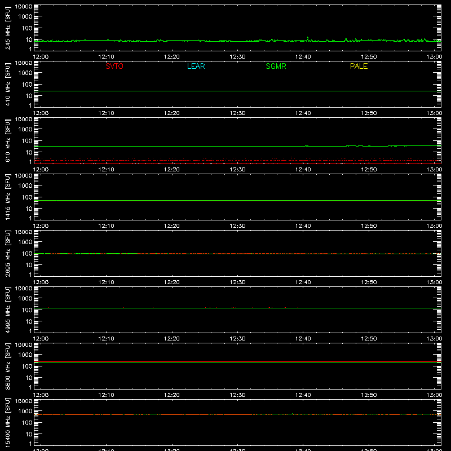Click the green flux trace in 410 MHz plot
Image resolution: width=451 pixels, height=451 pixels.
pos(237,91)
